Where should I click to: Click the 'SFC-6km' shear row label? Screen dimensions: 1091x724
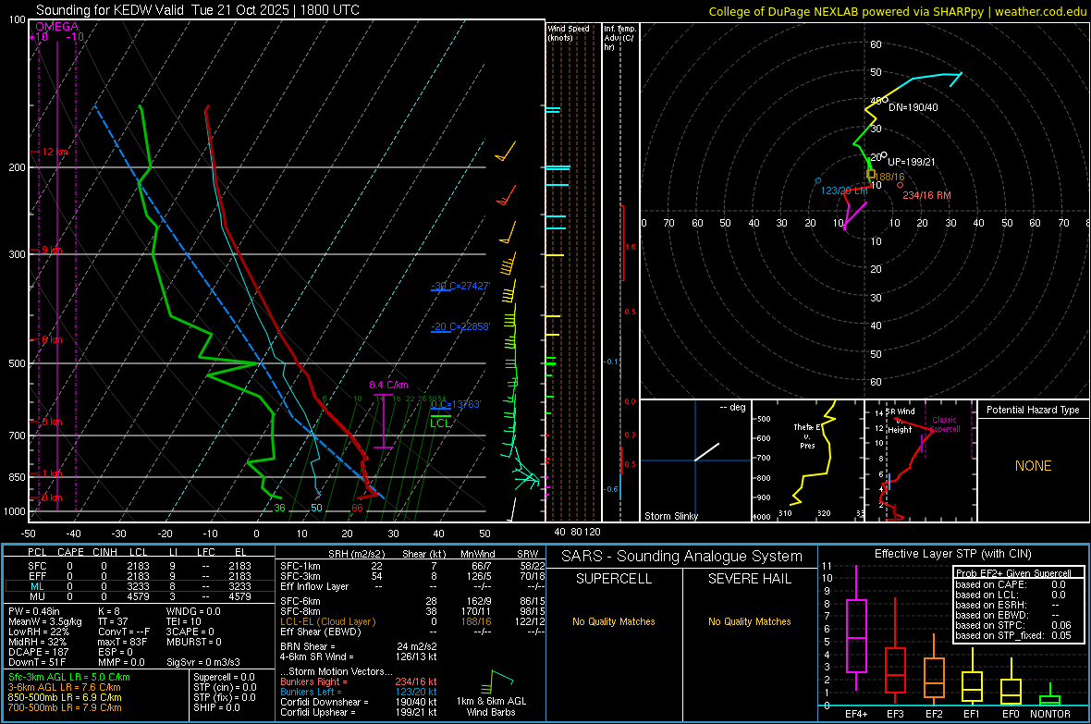coord(300,601)
